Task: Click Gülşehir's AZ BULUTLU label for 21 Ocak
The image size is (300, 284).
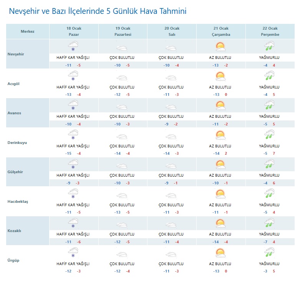Action: click(220, 175)
